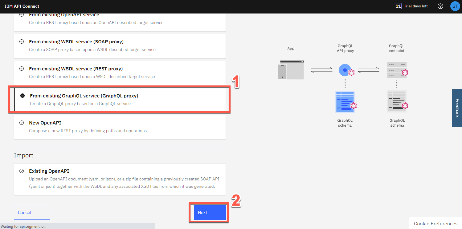Open Cookie Preferences
462x229 pixels.
point(435,223)
